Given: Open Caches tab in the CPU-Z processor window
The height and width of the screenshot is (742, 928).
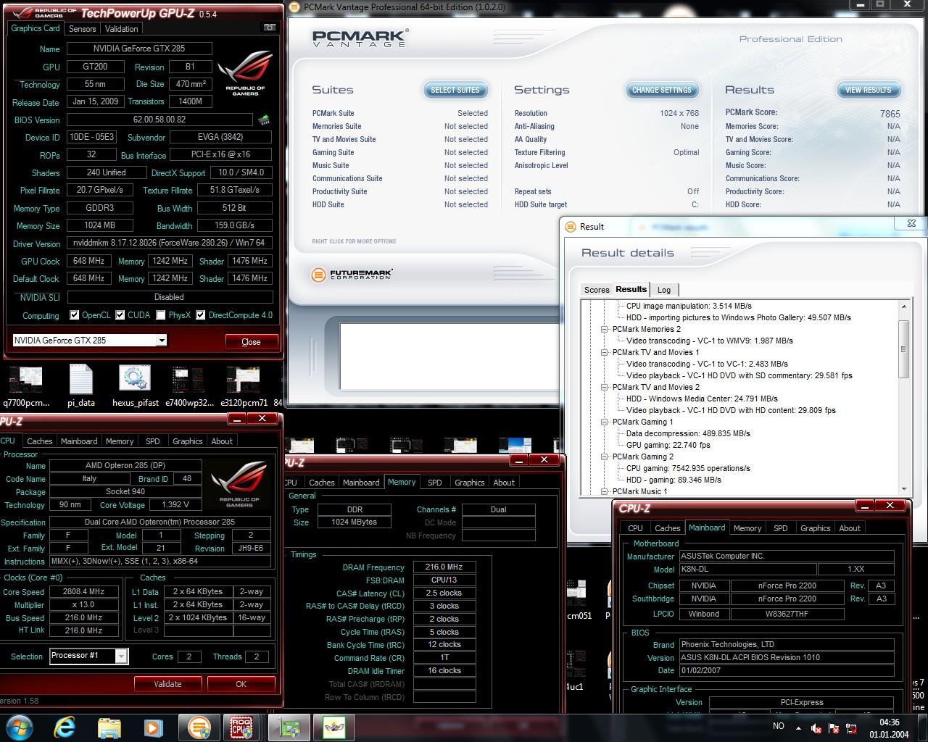Looking at the screenshot, I should pos(39,441).
